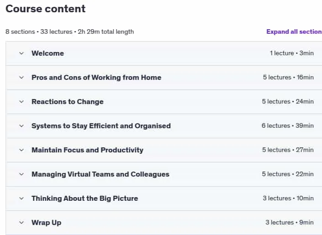Open Systems to Stay Efficient and Organised title
The width and height of the screenshot is (322, 235).
(101, 126)
